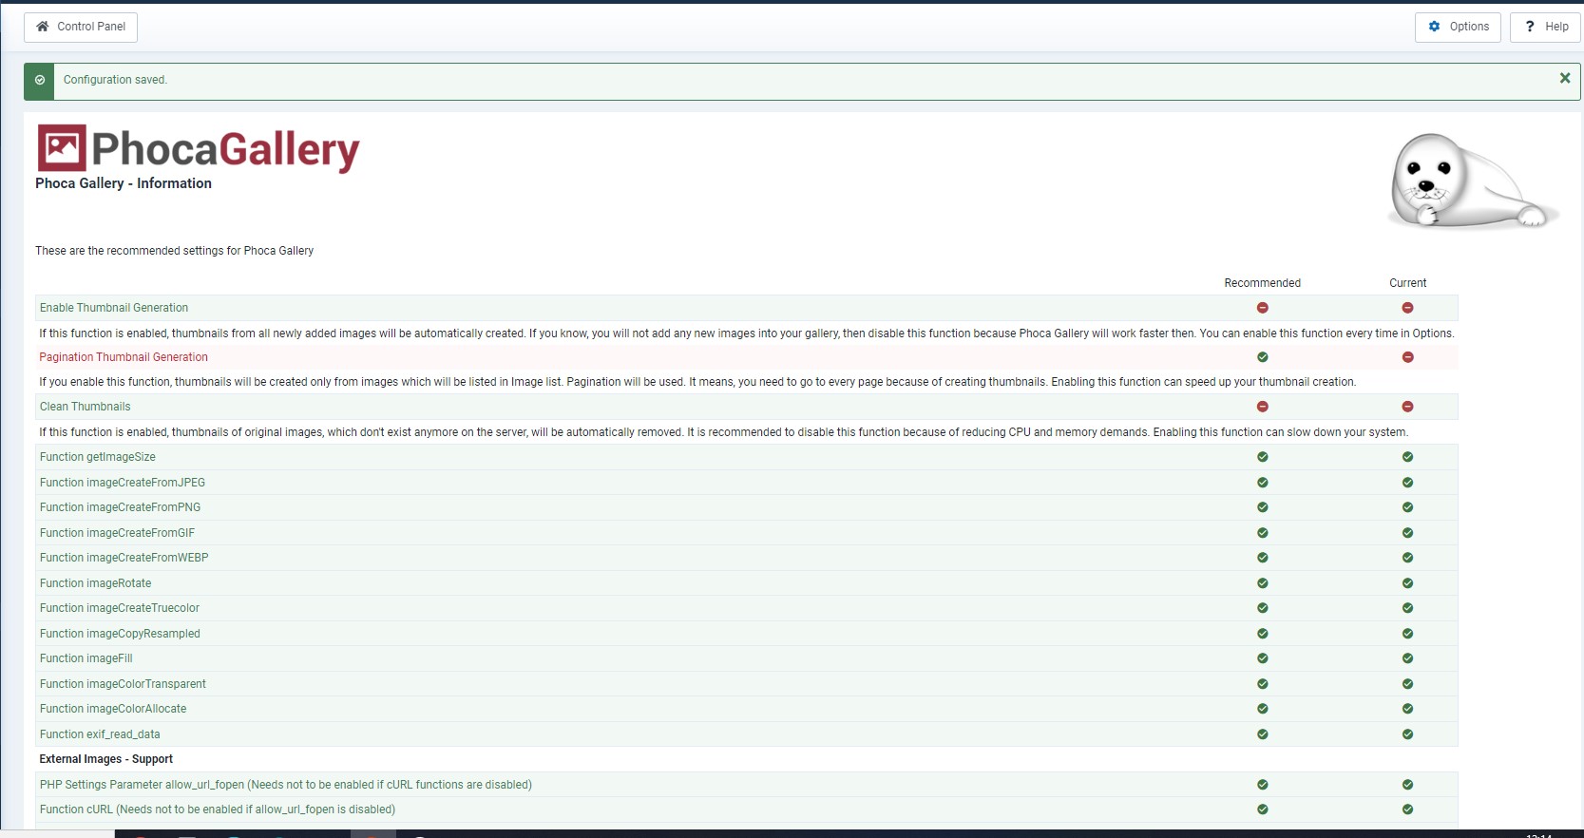Click recommended status icon for Clean Thumbnails
1584x838 pixels.
pos(1263,407)
